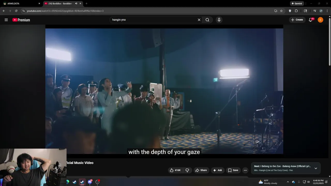Open the JP Chrome profile
331x186 pixels.
tap(321, 11)
